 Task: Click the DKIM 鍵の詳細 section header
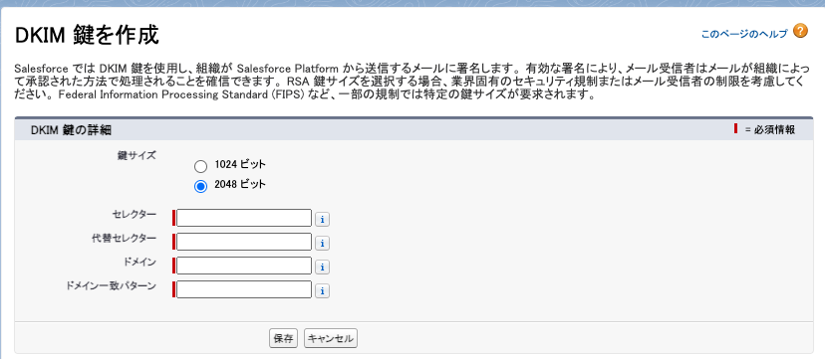click(71, 129)
